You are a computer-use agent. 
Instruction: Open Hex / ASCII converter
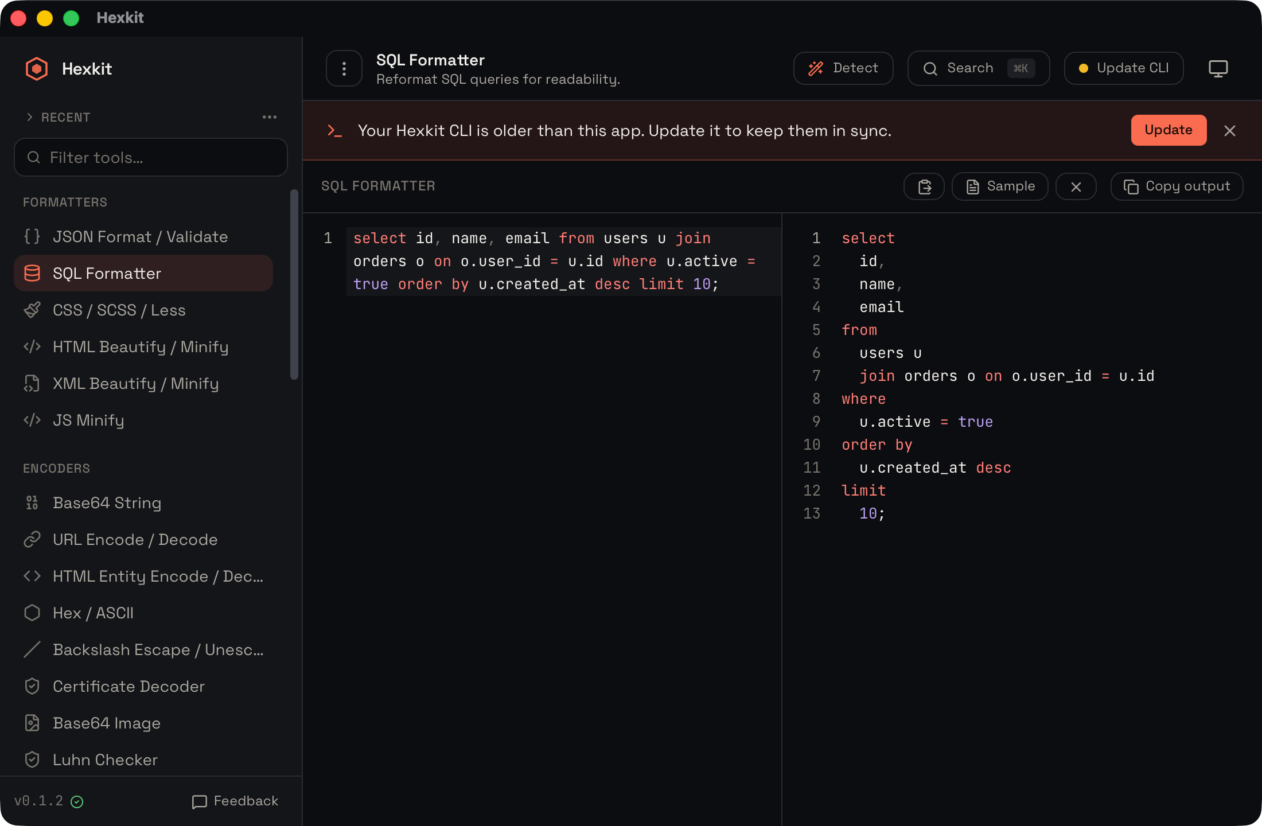click(x=143, y=613)
